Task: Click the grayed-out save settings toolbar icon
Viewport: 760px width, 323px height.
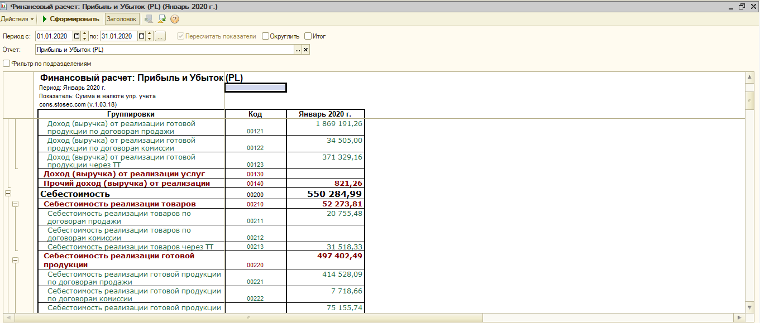Action: (149, 19)
